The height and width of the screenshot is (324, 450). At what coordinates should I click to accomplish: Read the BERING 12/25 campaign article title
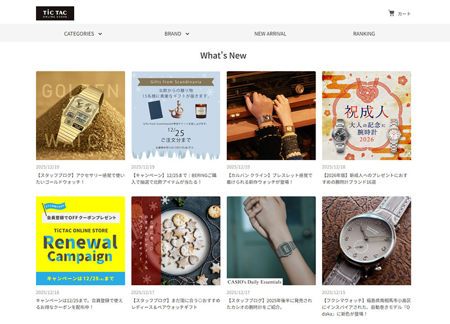(x=174, y=179)
